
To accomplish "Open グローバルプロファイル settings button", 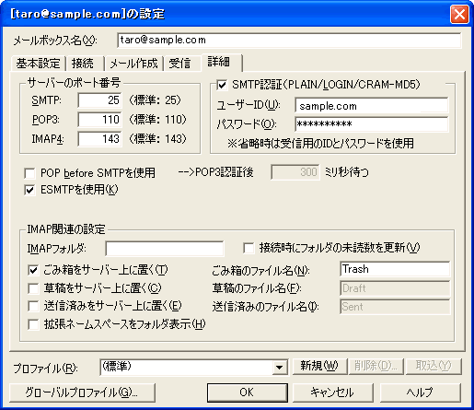I will [x=82, y=392].
